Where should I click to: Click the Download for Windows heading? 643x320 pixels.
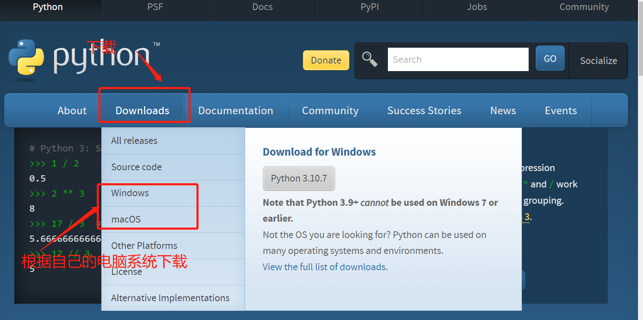pos(319,152)
